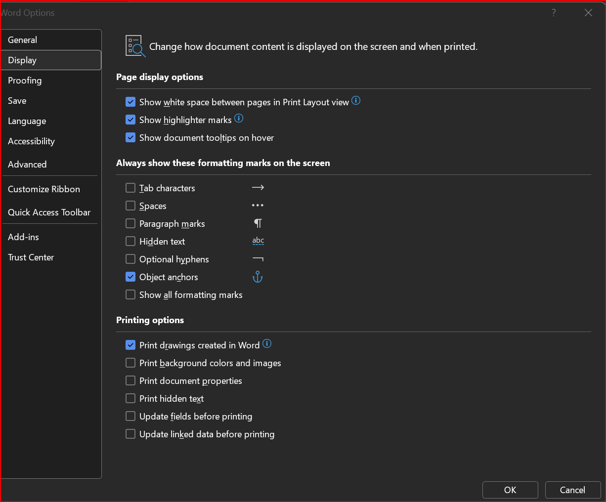The image size is (606, 502).
Task: Uncheck Show highlighter marks
Action: [130, 120]
